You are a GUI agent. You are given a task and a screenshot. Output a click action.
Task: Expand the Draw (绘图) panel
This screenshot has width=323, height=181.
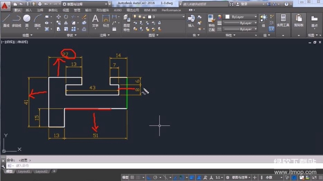pyautogui.click(x=27, y=35)
